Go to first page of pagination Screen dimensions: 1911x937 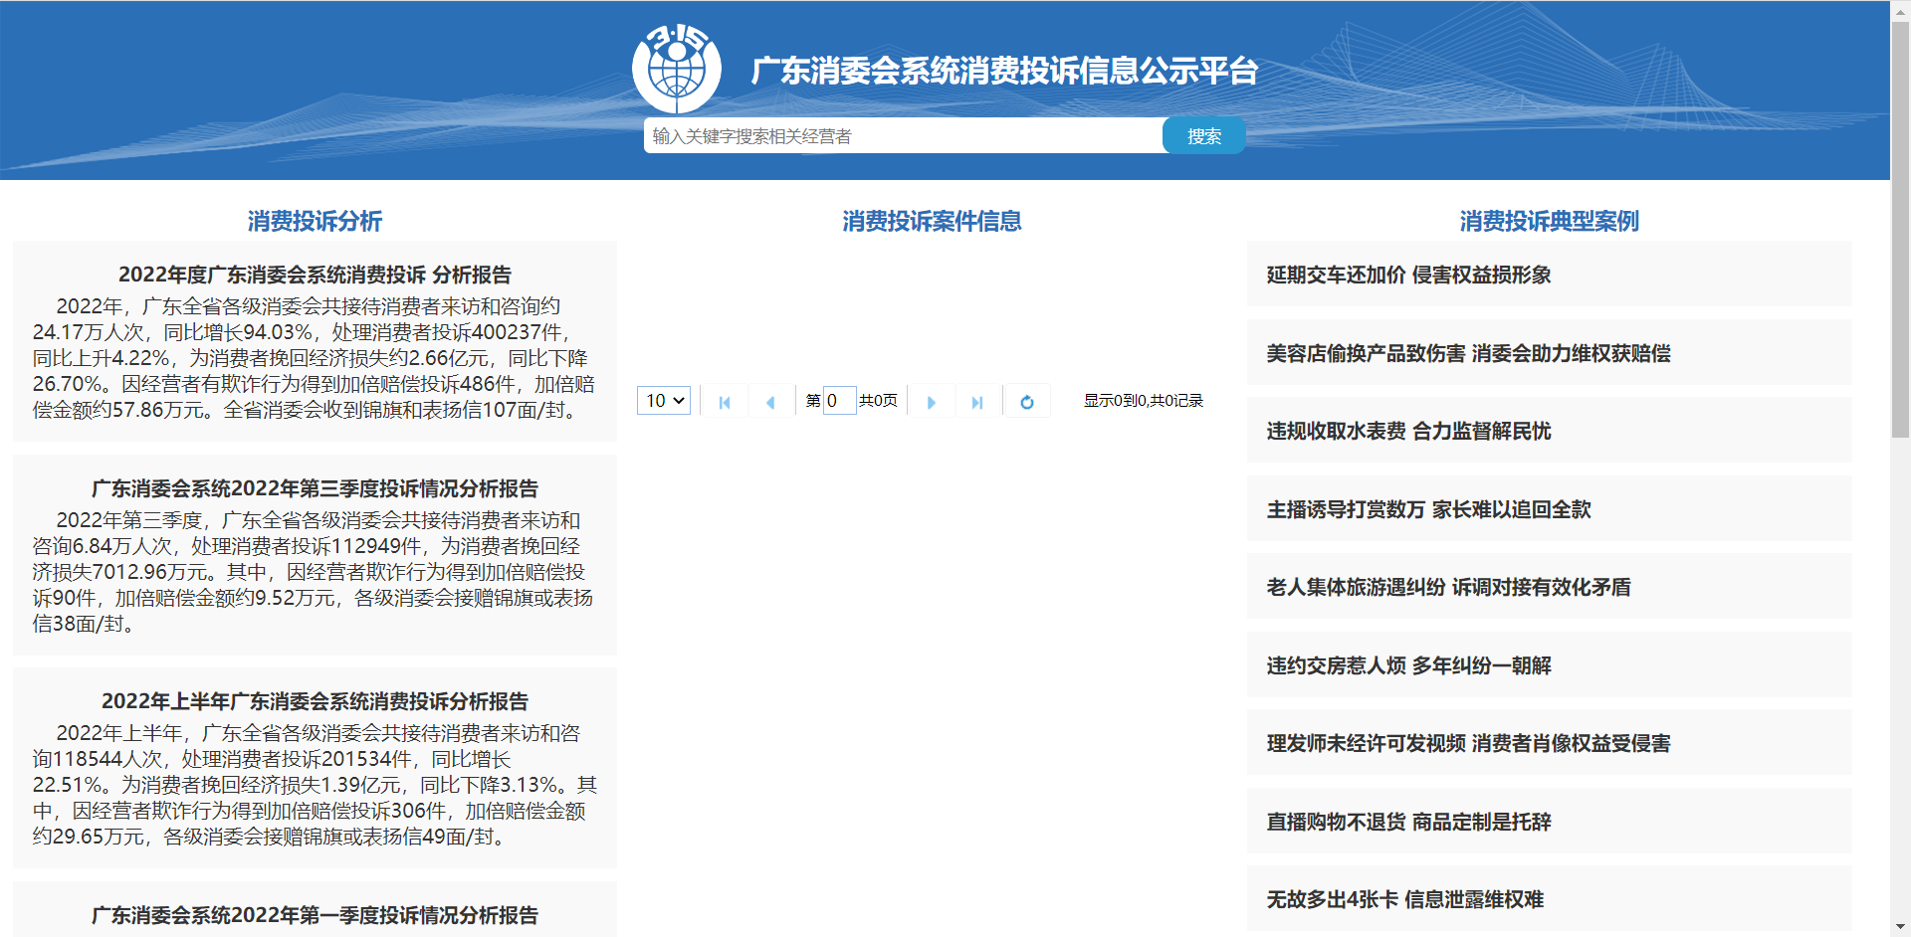(x=725, y=402)
